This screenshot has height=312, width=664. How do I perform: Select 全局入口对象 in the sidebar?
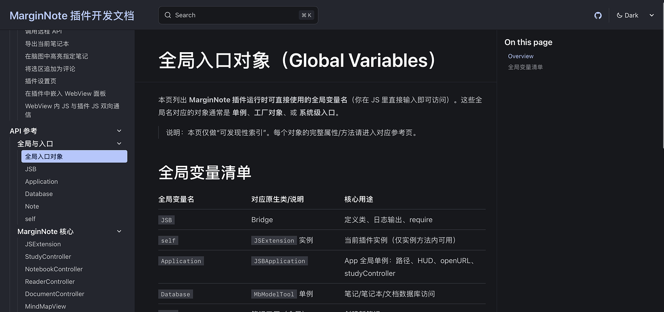pos(74,157)
